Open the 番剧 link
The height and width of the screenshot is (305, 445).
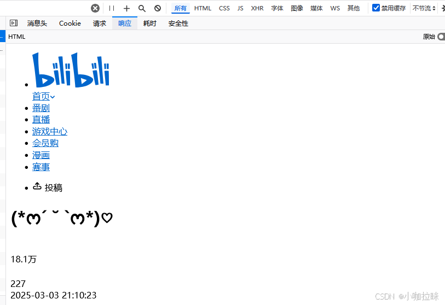[x=41, y=108]
